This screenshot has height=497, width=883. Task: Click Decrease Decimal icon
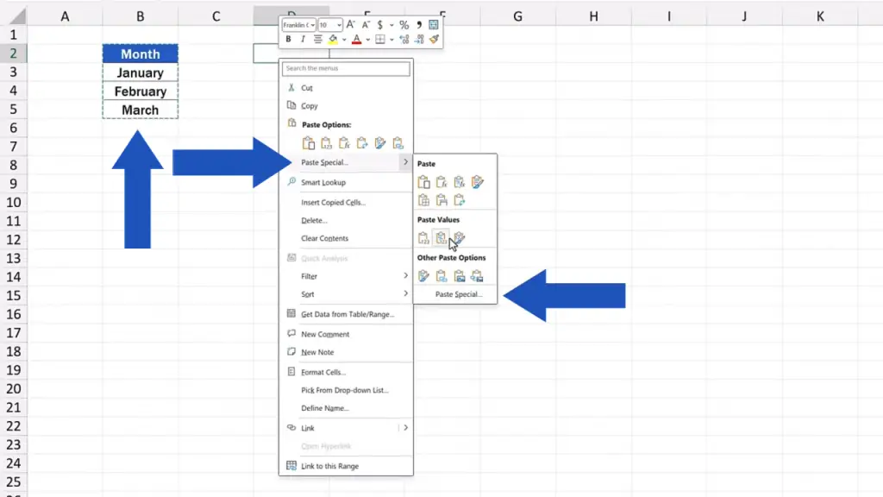(x=419, y=40)
